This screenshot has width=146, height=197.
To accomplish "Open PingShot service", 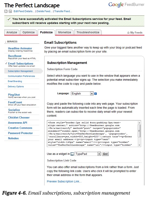I will (14, 95).
